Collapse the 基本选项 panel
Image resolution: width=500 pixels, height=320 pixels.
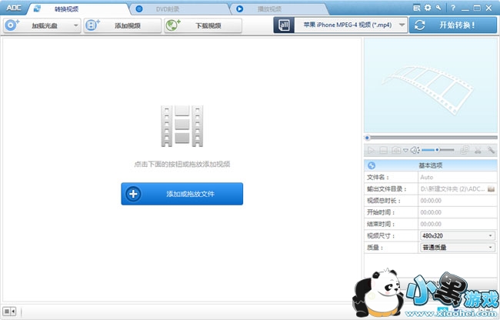pos(372,165)
